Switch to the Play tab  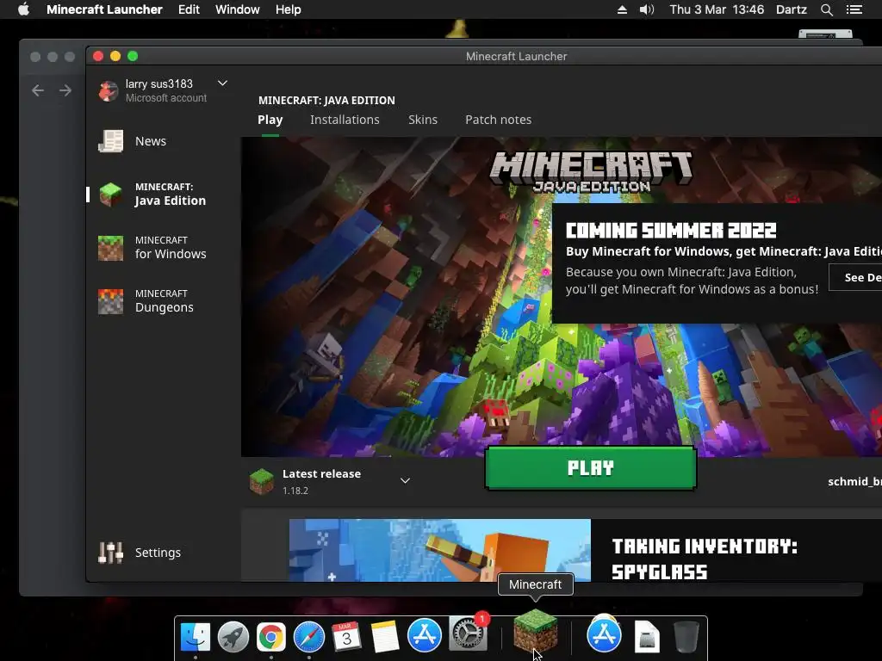pyautogui.click(x=270, y=120)
